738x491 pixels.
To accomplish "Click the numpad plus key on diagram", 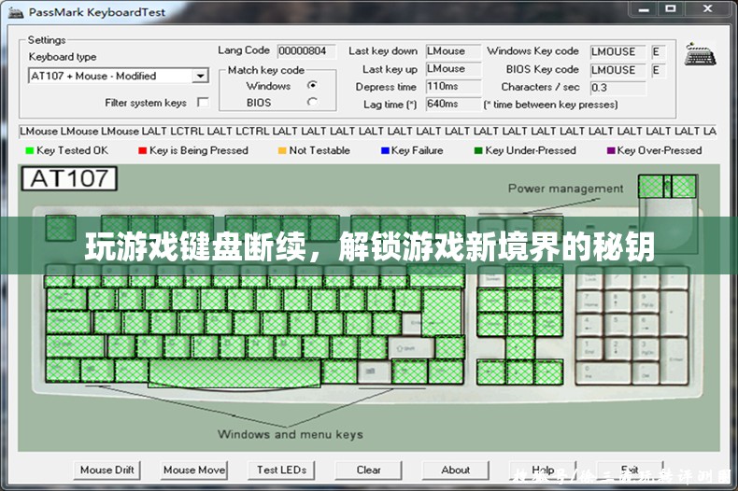I will (x=674, y=314).
